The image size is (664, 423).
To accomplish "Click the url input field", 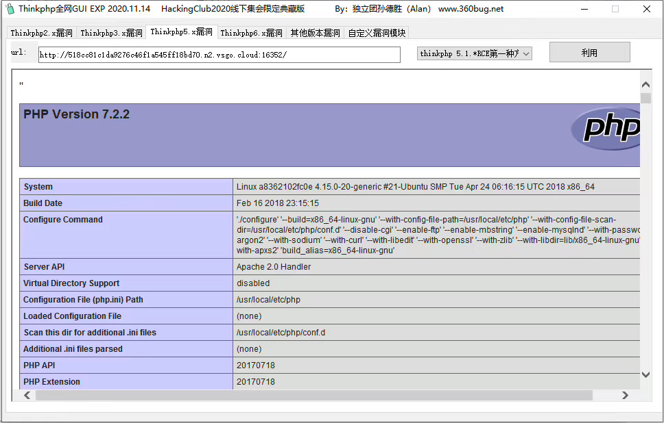I will pyautogui.click(x=220, y=55).
